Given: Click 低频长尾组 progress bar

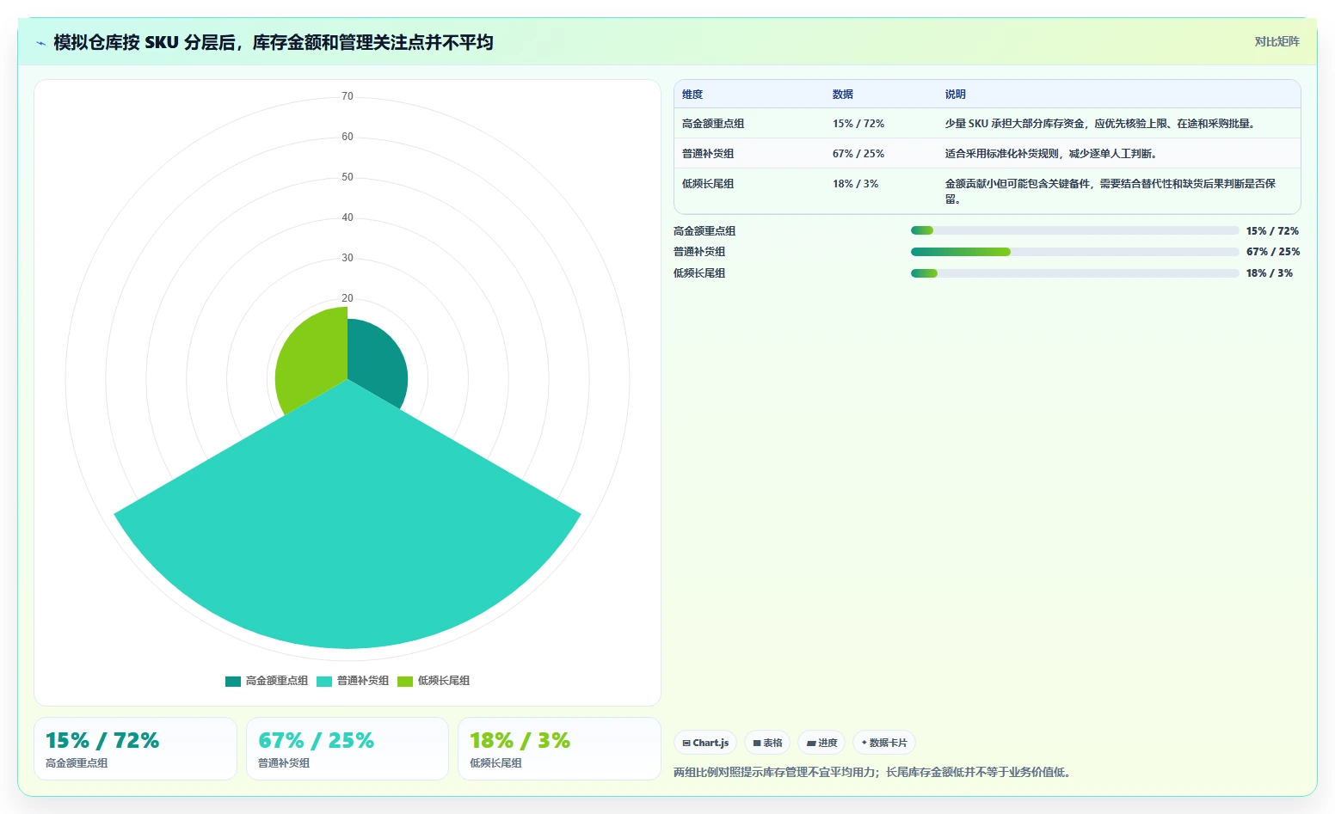Looking at the screenshot, I should pyautogui.click(x=1074, y=273).
